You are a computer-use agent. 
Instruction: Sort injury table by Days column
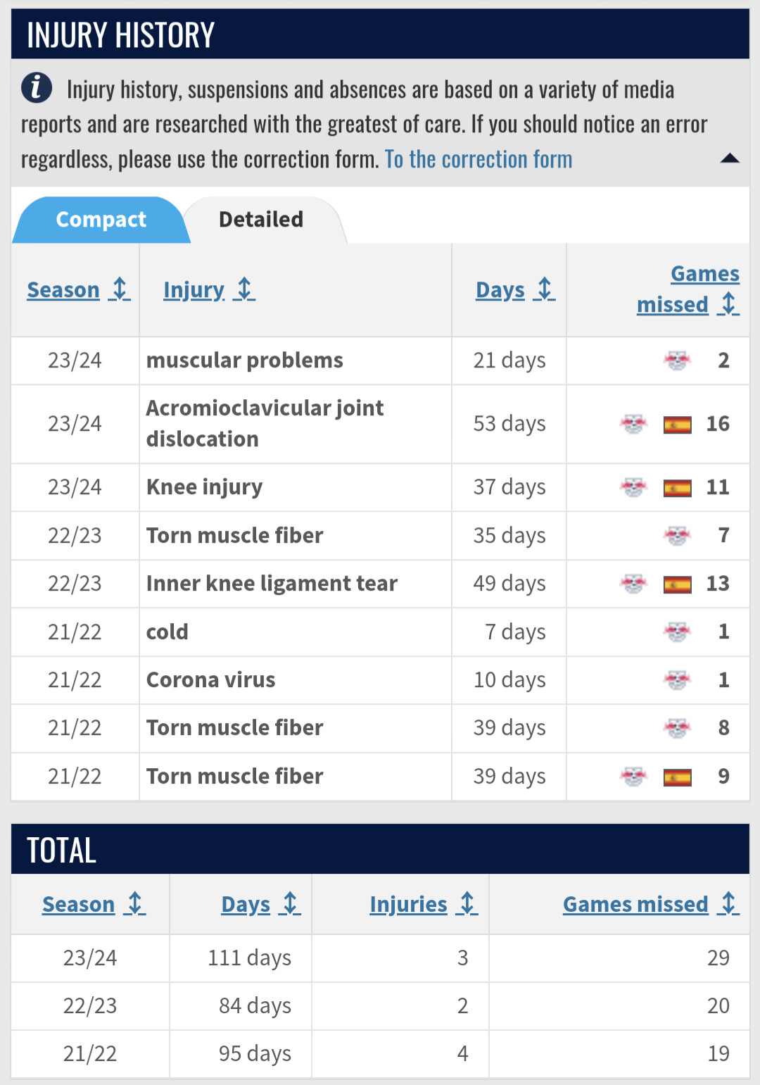(x=515, y=289)
